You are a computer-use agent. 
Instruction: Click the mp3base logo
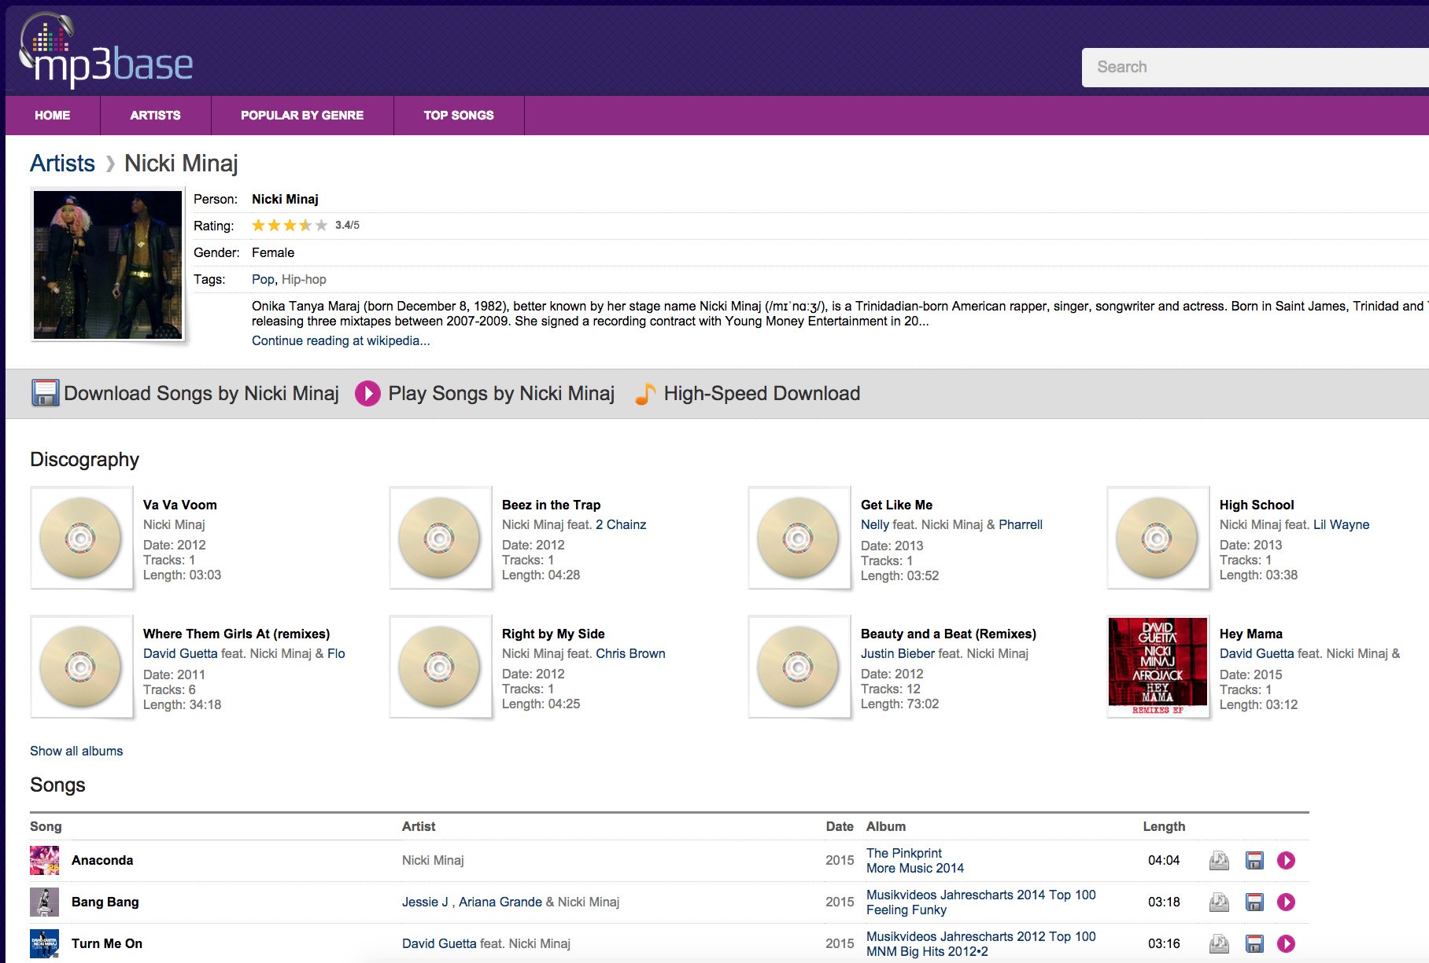[106, 52]
